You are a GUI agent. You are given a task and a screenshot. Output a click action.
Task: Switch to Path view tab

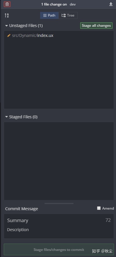coord(49,15)
